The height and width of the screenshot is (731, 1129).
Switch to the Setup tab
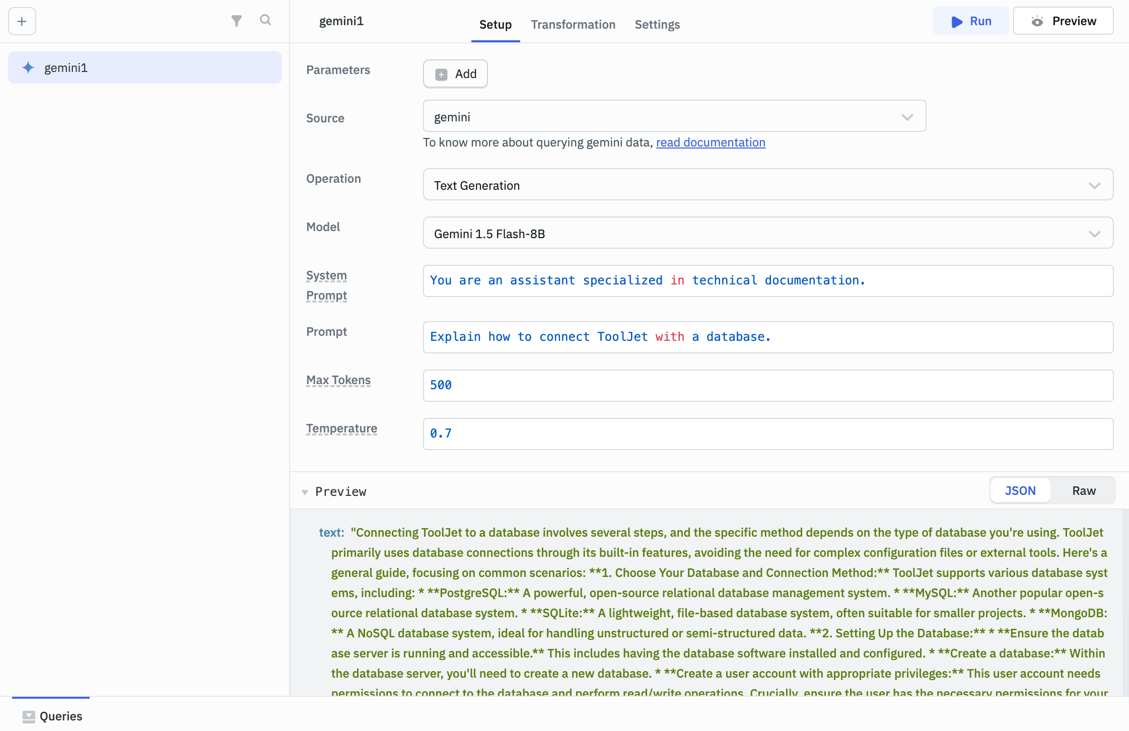(496, 24)
